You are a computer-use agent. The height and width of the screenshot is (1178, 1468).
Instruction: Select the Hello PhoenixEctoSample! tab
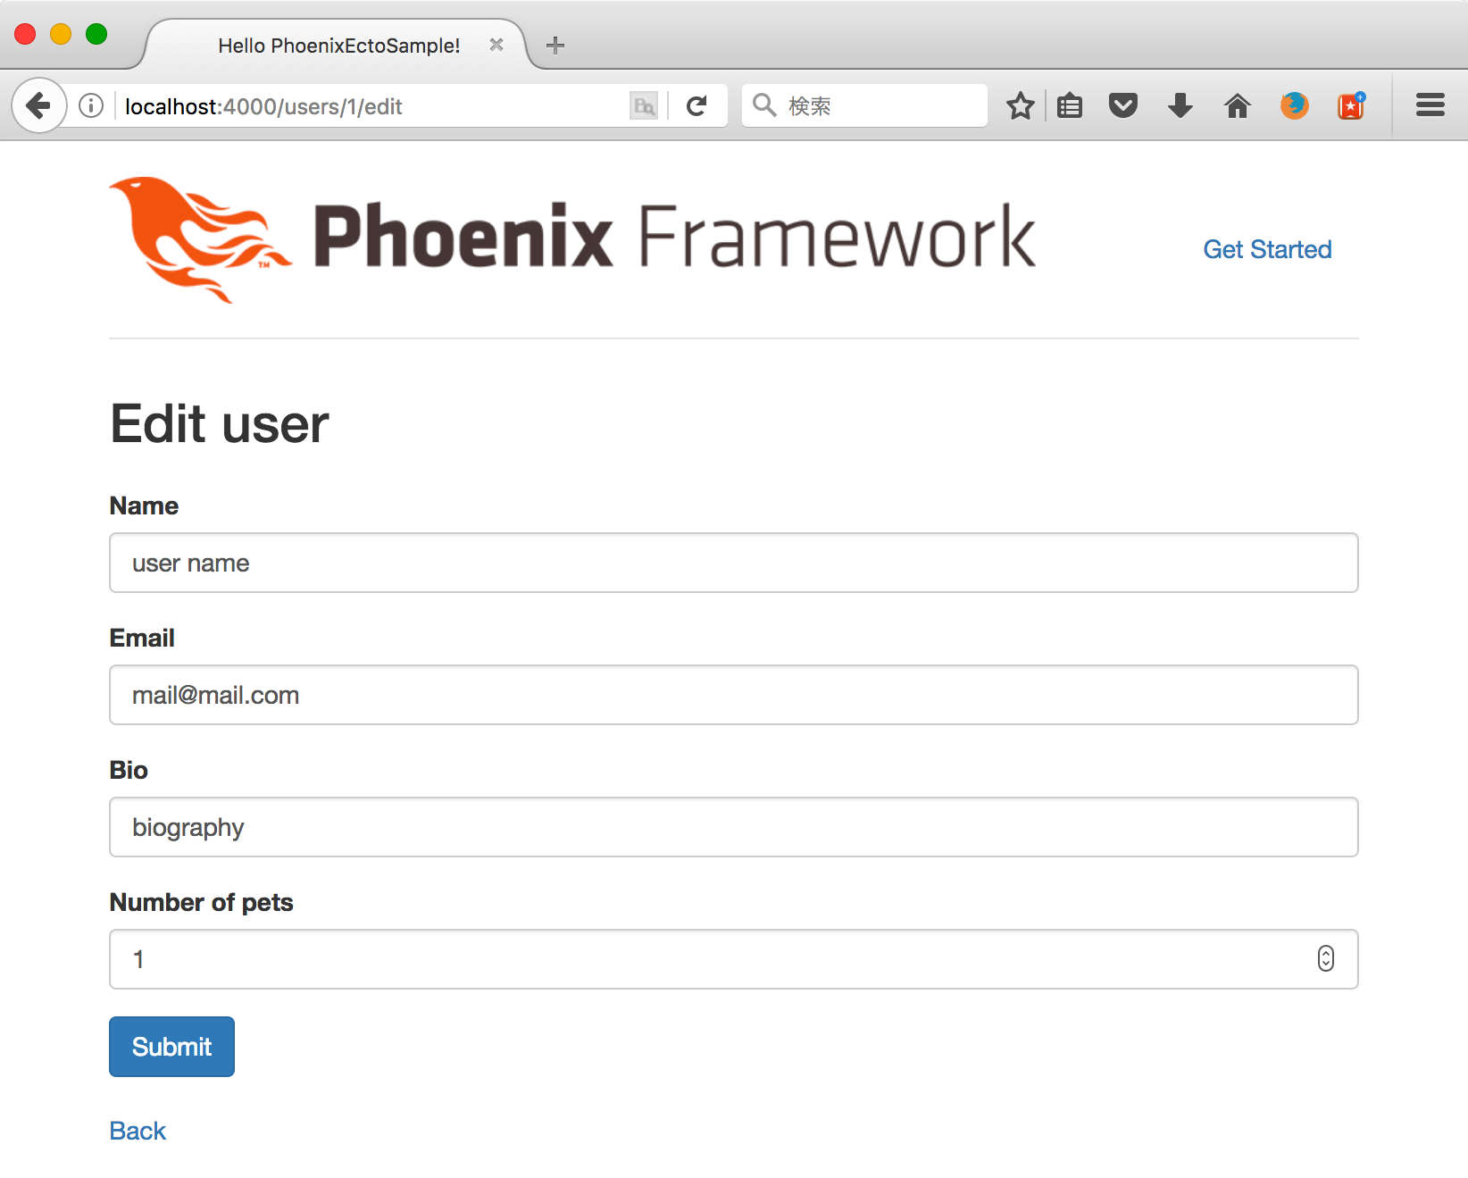[x=338, y=46]
